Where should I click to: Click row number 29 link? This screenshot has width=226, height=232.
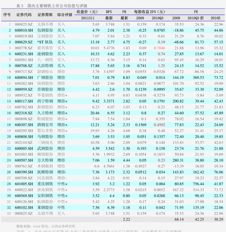tap(9, 190)
